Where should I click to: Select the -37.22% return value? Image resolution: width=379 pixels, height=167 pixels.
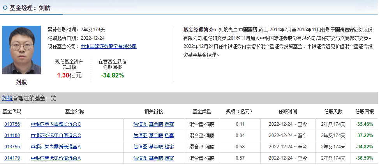[x=364, y=135]
